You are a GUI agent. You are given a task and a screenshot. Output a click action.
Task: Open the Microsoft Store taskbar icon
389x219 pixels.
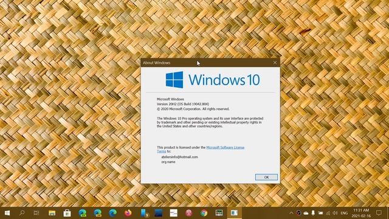(67, 213)
